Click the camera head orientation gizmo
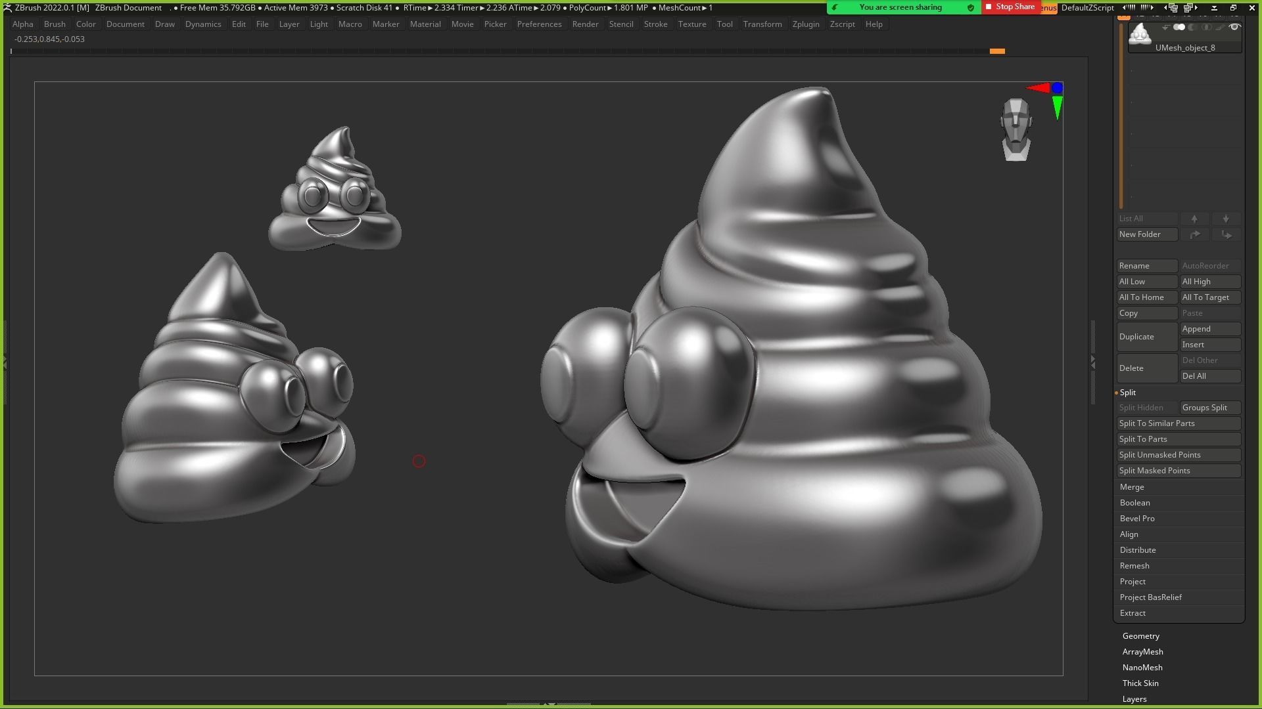The width and height of the screenshot is (1262, 709). (1016, 129)
